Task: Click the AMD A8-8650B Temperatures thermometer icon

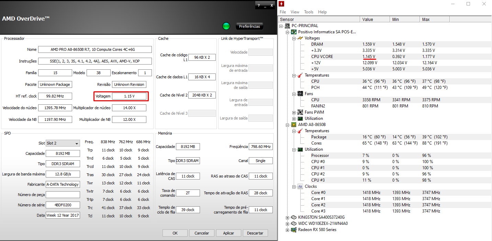Action: 300,131
